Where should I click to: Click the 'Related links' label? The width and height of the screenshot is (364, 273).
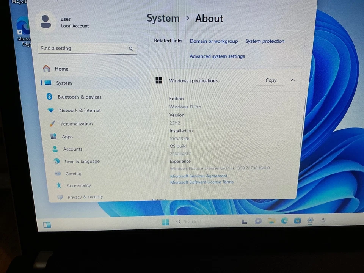click(168, 41)
